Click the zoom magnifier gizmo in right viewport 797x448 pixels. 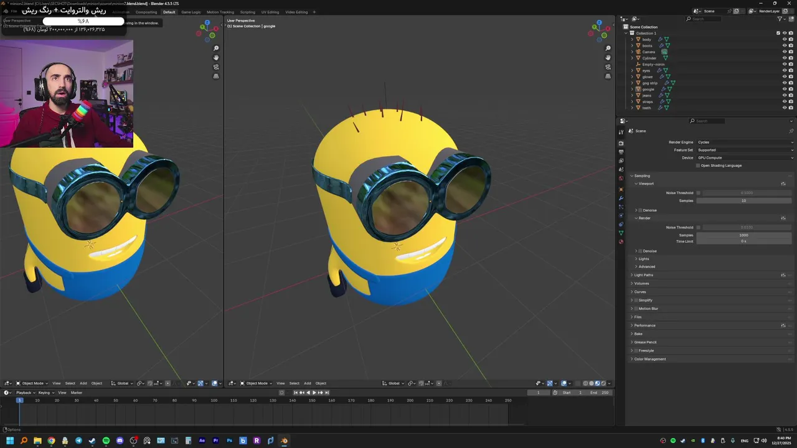coord(608,48)
